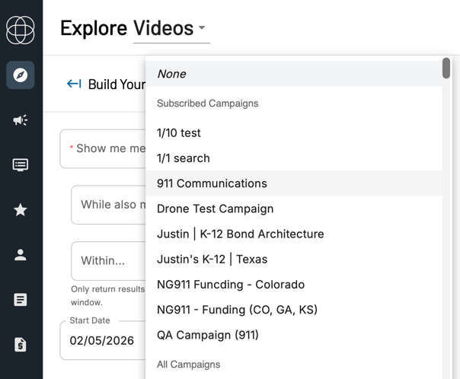The image size is (460, 379).
Task: Select None in the campaign list
Action: click(171, 74)
